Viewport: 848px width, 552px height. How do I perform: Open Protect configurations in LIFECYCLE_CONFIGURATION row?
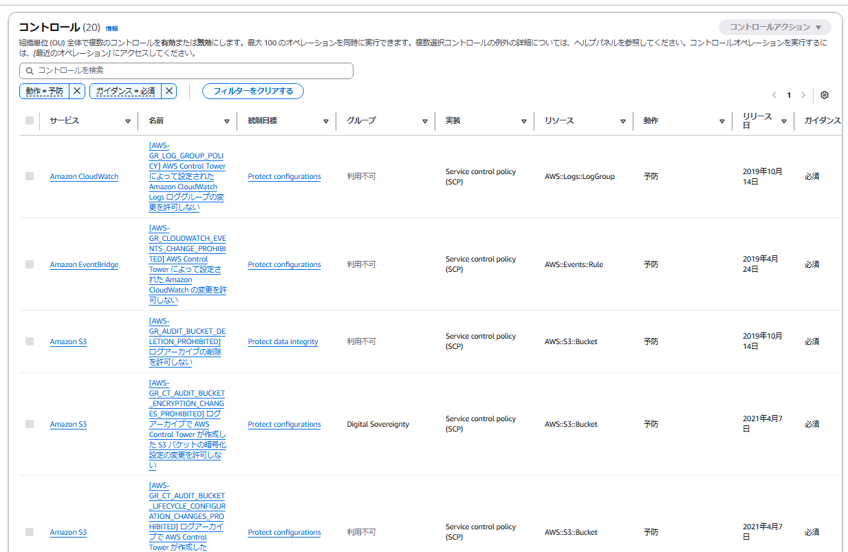(x=284, y=533)
